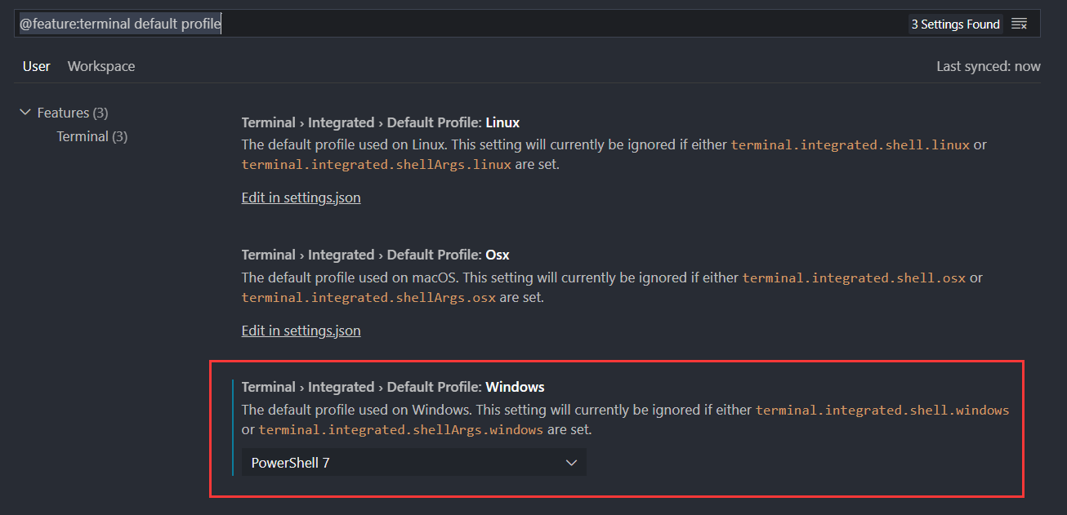Switch to the Workspace settings tab

100,66
